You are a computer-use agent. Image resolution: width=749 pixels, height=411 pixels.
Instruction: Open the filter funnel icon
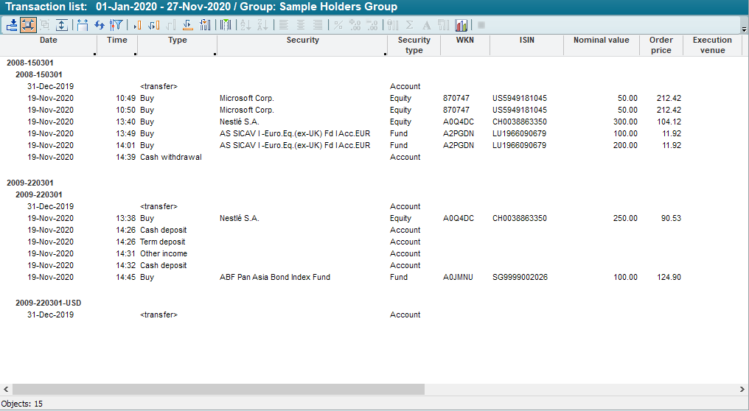[x=116, y=25]
